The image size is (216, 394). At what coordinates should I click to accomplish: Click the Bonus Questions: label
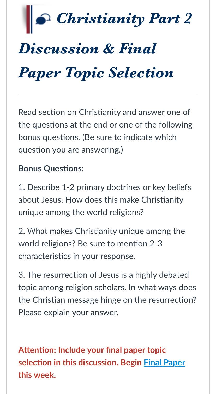click(x=51, y=168)
